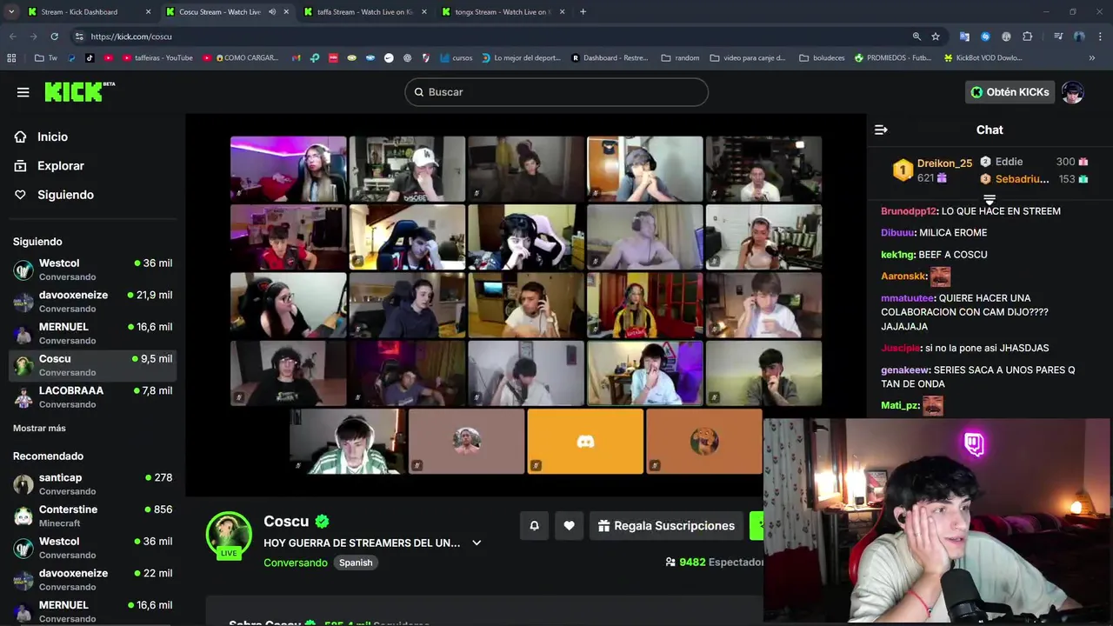
Task: Expand the stream title chevron
Action: pyautogui.click(x=477, y=543)
